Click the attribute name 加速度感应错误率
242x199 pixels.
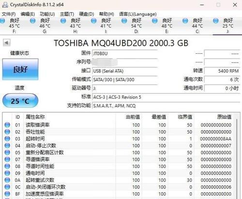click(45, 194)
